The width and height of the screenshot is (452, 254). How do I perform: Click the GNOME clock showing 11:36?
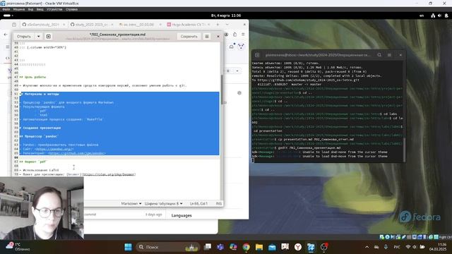(x=226, y=16)
